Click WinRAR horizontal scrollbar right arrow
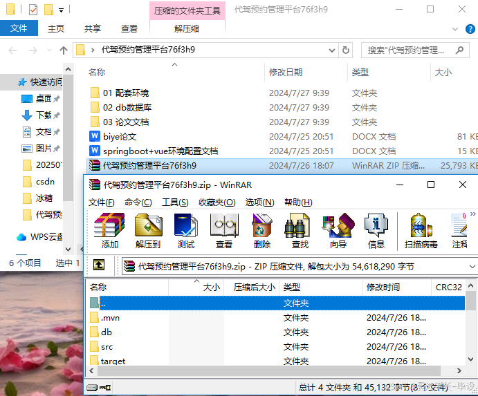Viewport: 478px width, 396px height. pyautogui.click(x=459, y=370)
